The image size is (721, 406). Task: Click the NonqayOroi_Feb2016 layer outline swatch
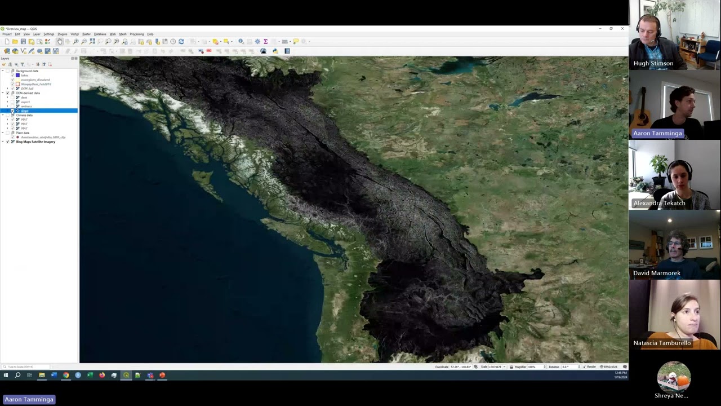(x=17, y=84)
